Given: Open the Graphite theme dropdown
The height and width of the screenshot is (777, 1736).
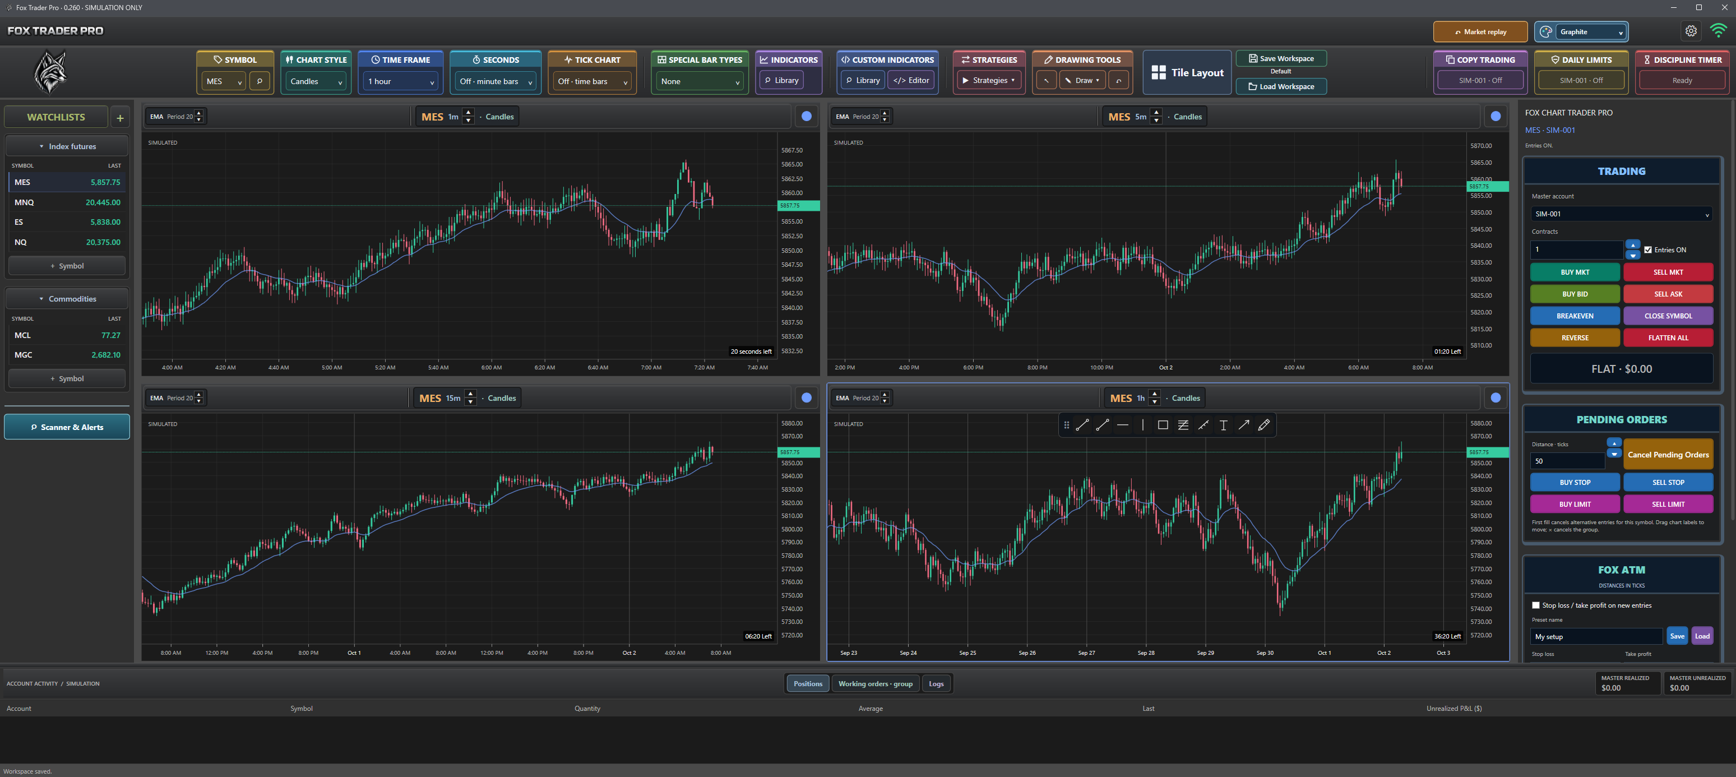Looking at the screenshot, I should pos(1590,31).
